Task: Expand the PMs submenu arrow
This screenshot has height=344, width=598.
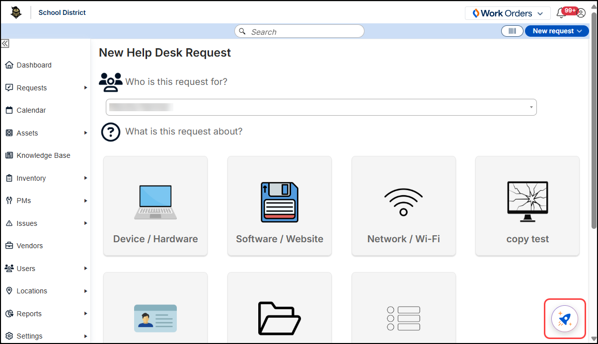Action: (x=86, y=201)
